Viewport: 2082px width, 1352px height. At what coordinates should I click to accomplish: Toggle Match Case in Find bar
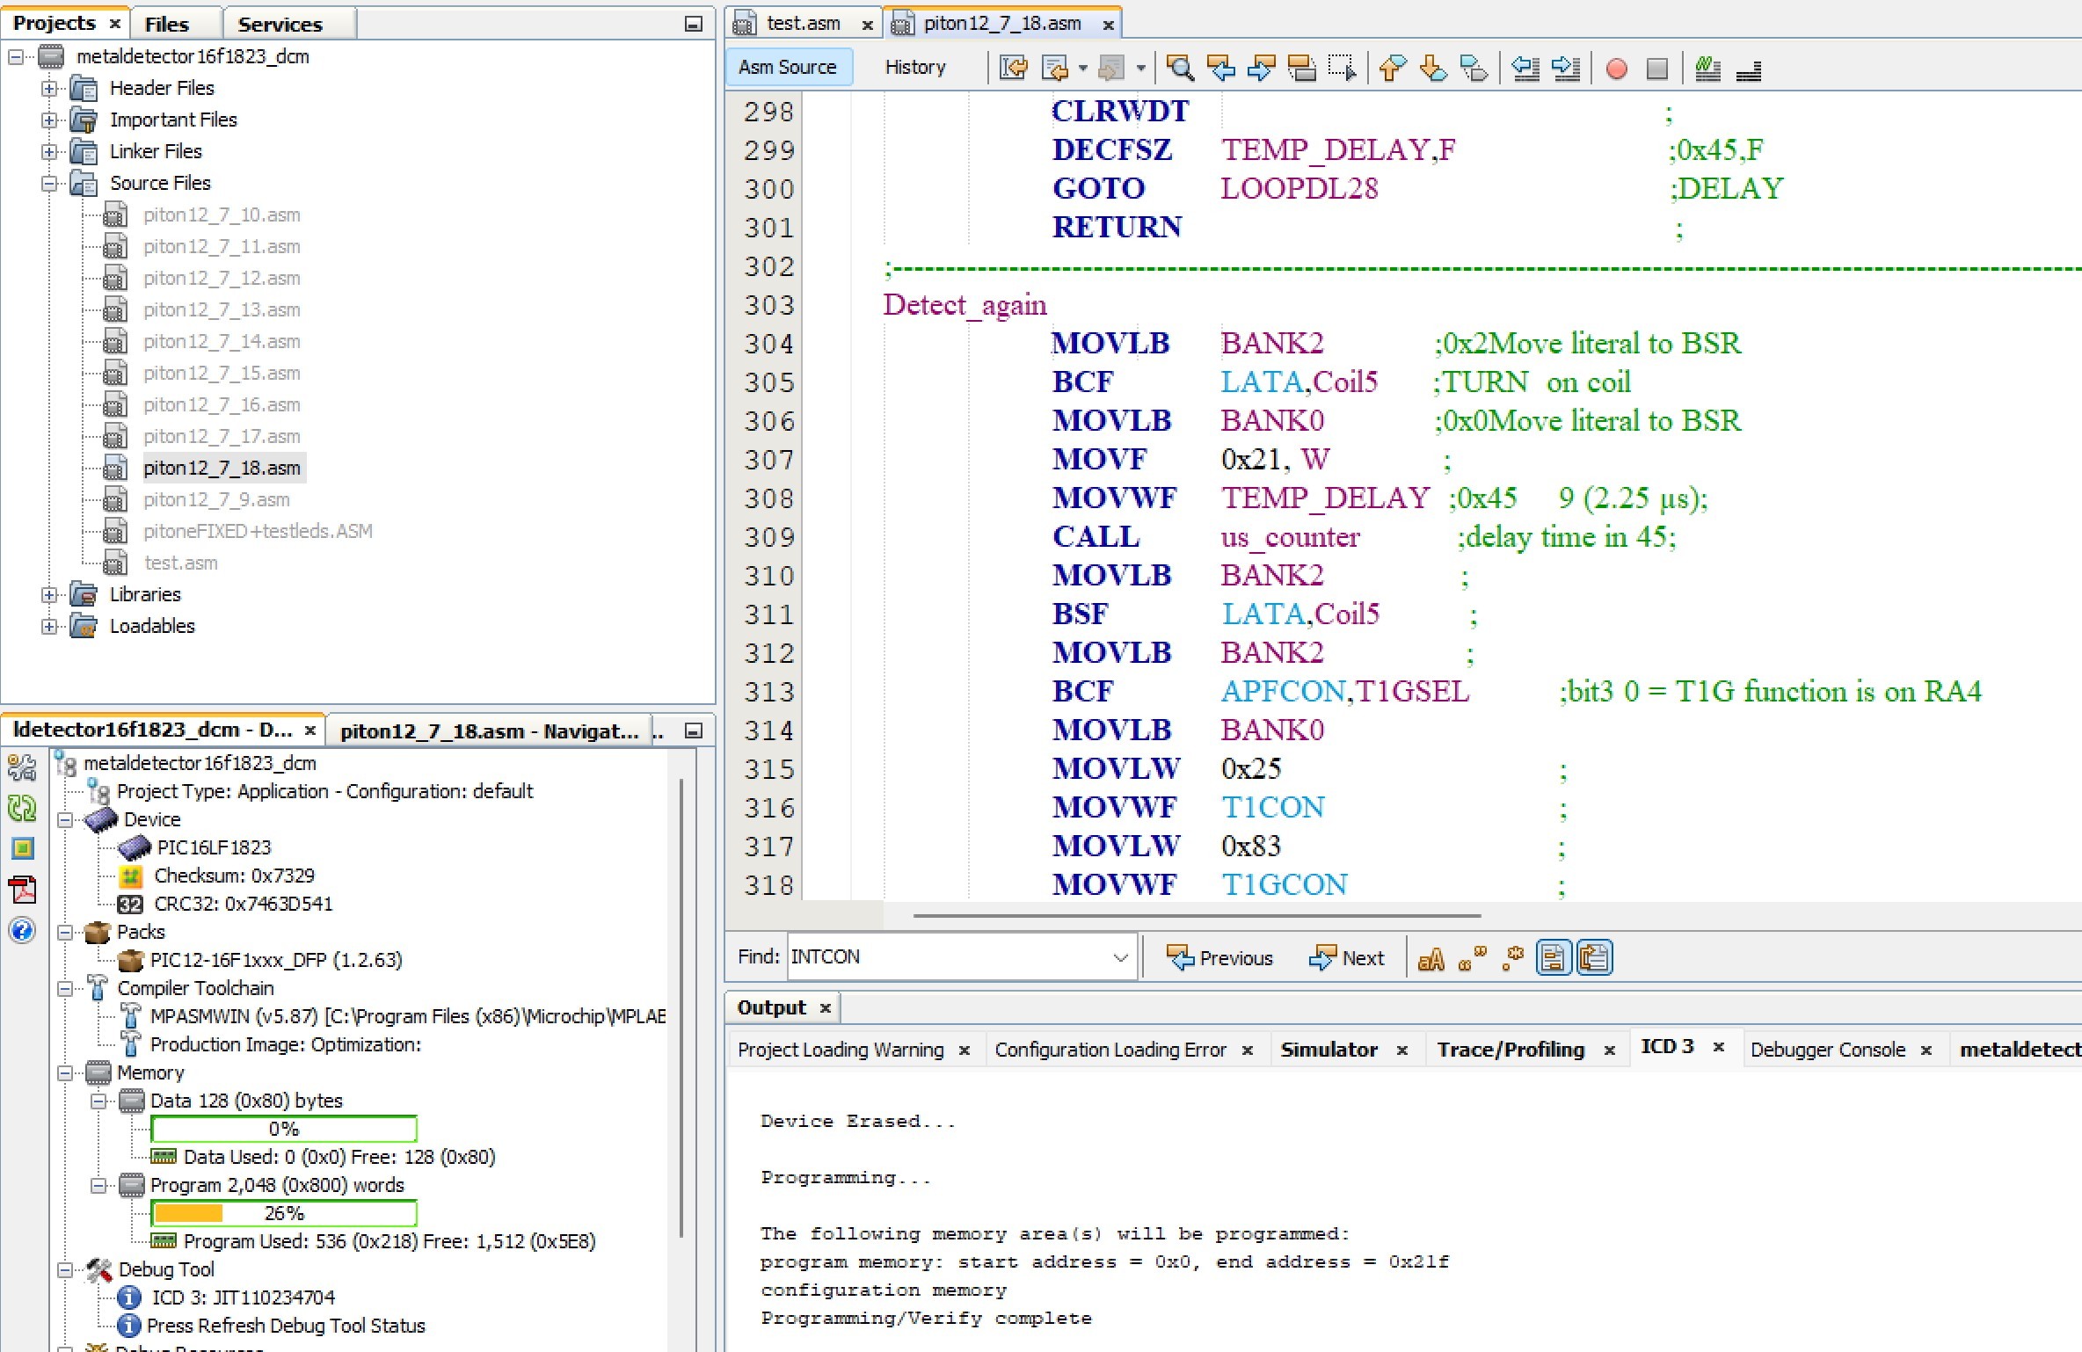[x=1430, y=958]
